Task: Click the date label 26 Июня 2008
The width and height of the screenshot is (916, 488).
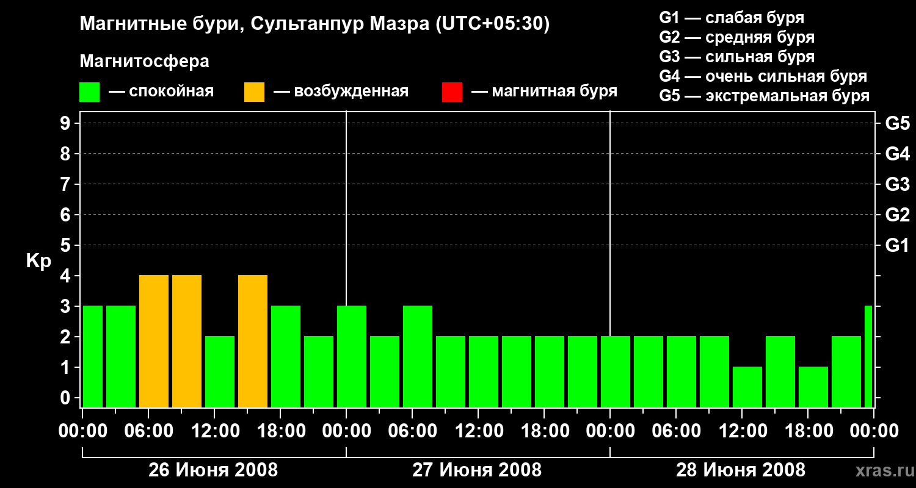Action: click(214, 470)
